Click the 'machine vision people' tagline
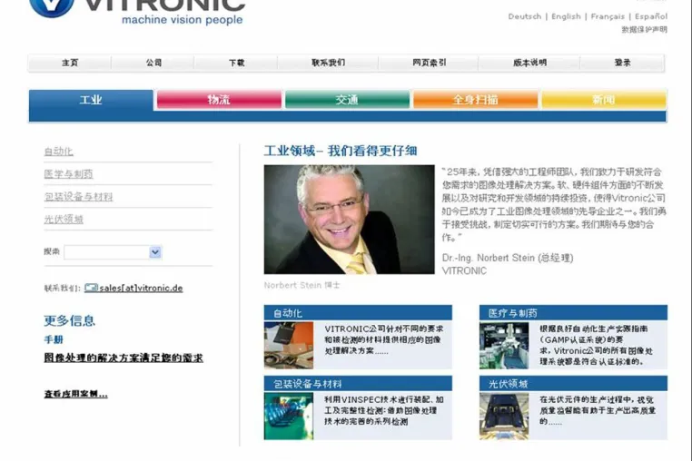Viewport: 692px width, 461px height. tap(182, 20)
